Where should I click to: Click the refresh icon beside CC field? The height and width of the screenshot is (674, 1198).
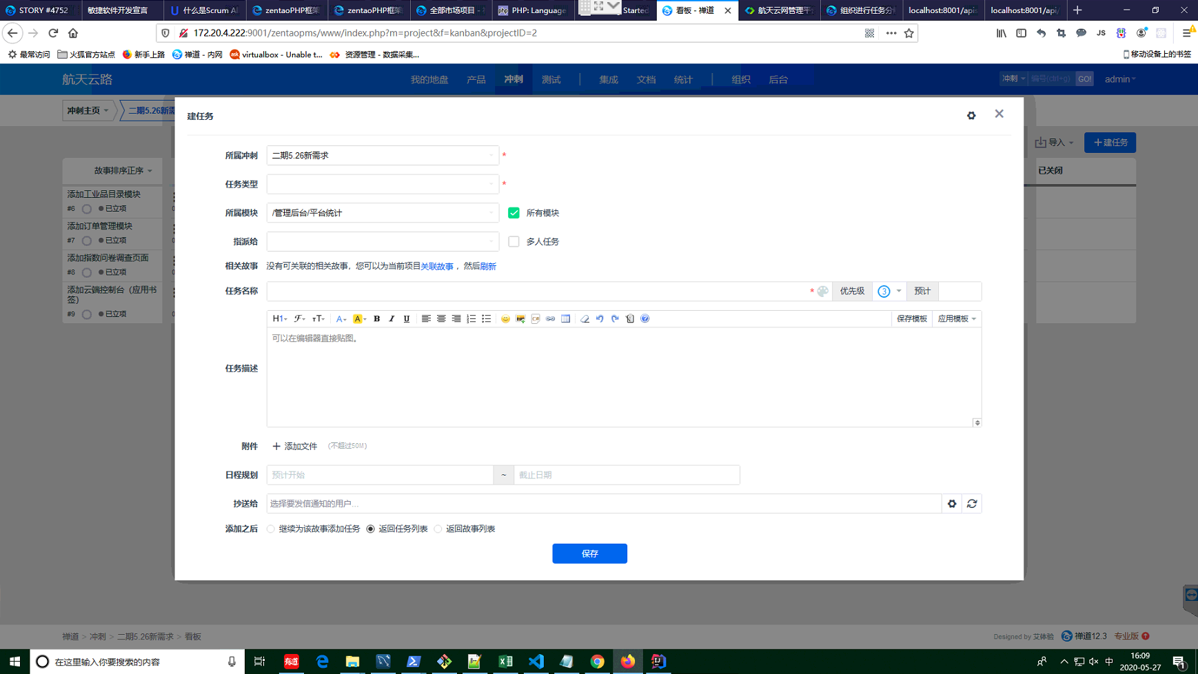tap(972, 504)
